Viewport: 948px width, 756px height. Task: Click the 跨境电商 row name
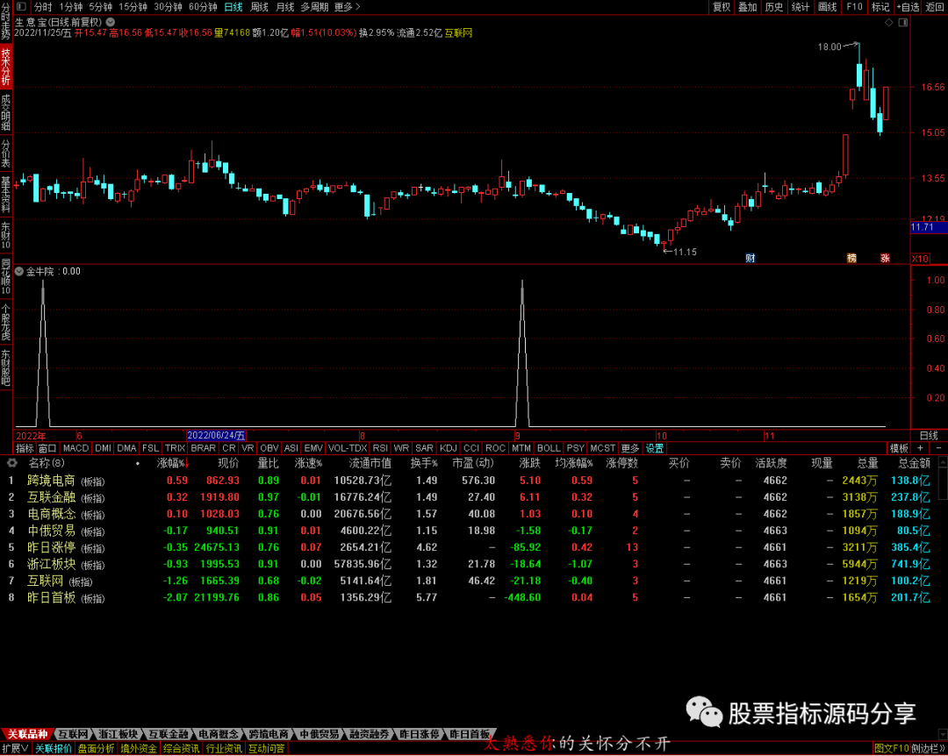coord(52,481)
